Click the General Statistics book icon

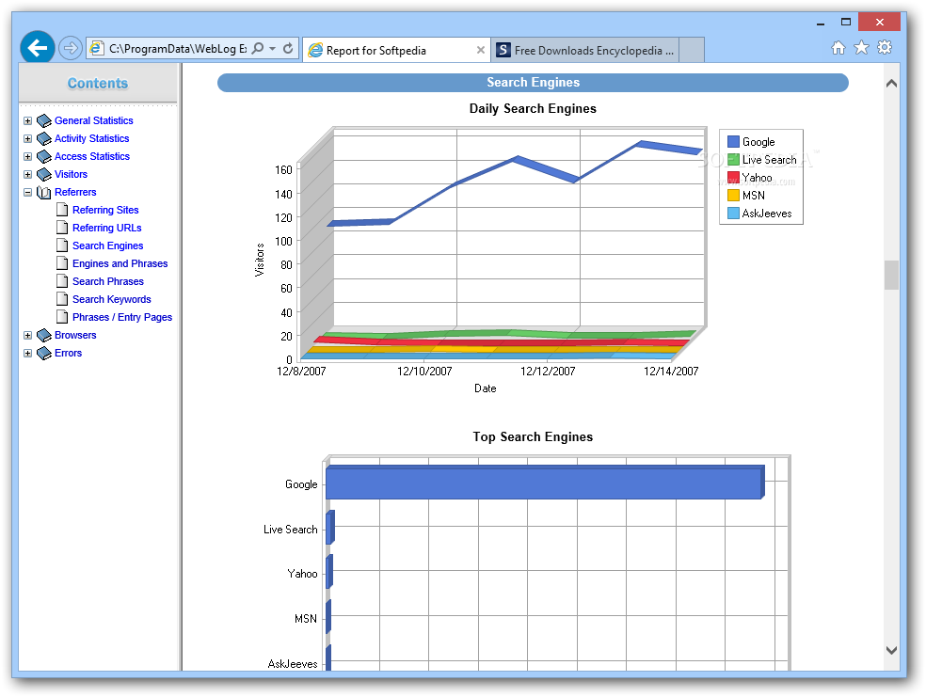click(43, 121)
